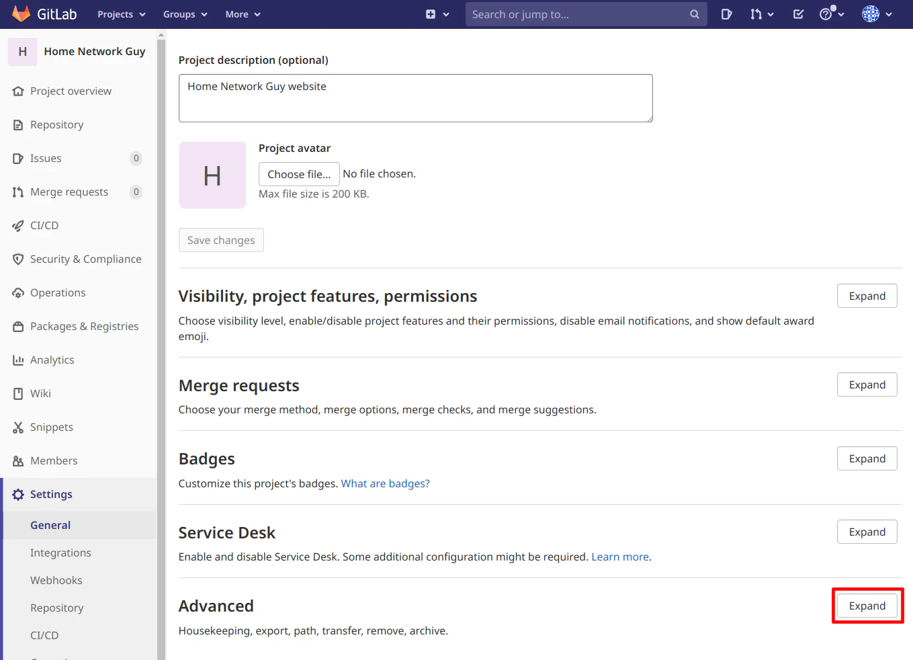Expand the Badges section
Screen dimensions: 913x660
pyautogui.click(x=867, y=458)
